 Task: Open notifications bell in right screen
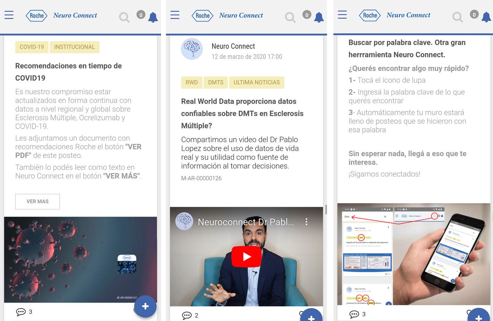(x=486, y=17)
